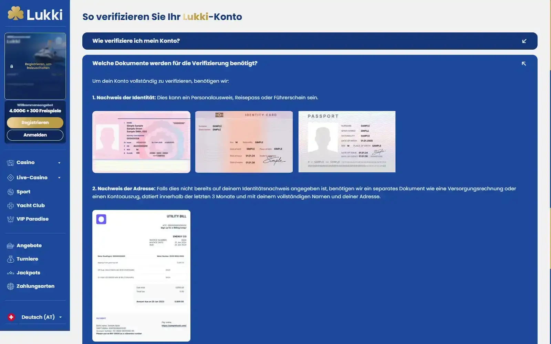
Task: Click the Angebote gift icon
Action: (x=11, y=246)
